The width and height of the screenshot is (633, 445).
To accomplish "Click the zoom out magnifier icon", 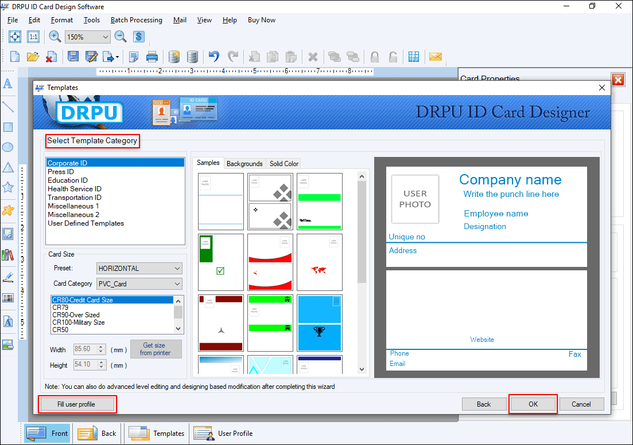I will click(x=121, y=37).
